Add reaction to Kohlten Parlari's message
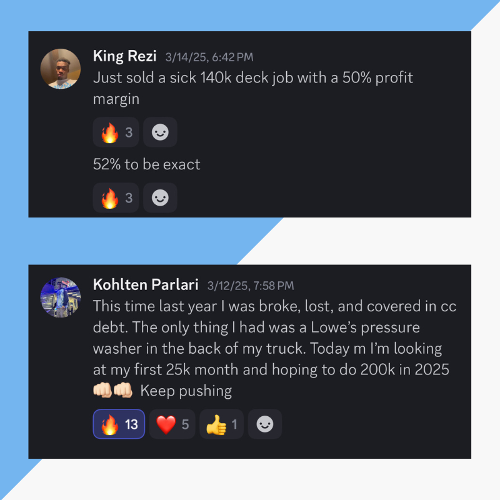This screenshot has width=500, height=500. (265, 424)
